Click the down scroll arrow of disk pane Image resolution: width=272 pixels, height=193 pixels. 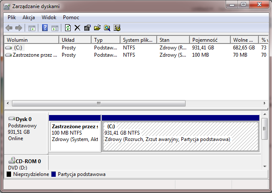pyautogui.click(x=265, y=167)
